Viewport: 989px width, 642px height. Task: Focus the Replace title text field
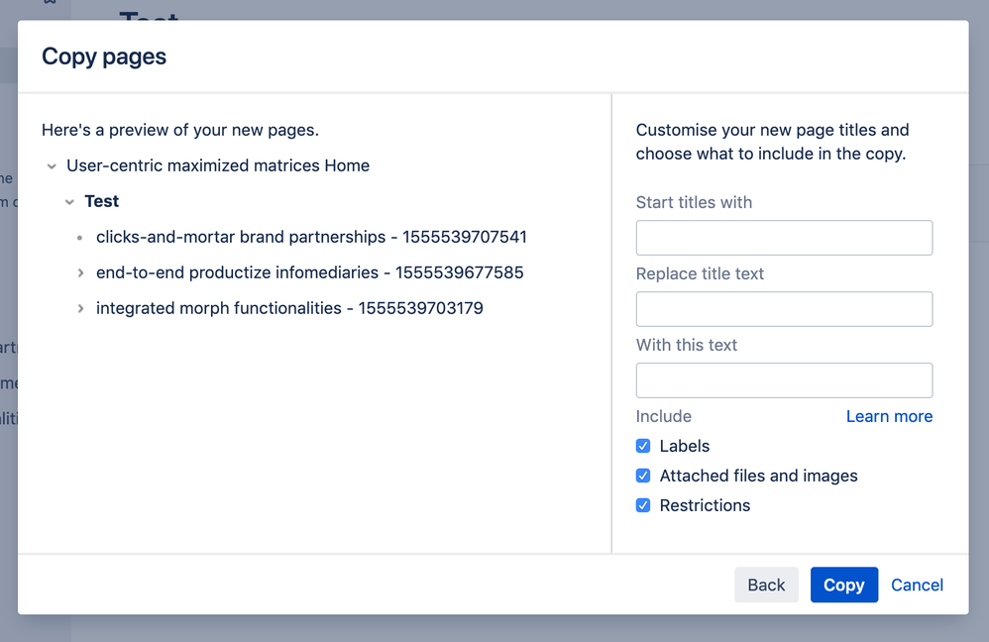[784, 309]
